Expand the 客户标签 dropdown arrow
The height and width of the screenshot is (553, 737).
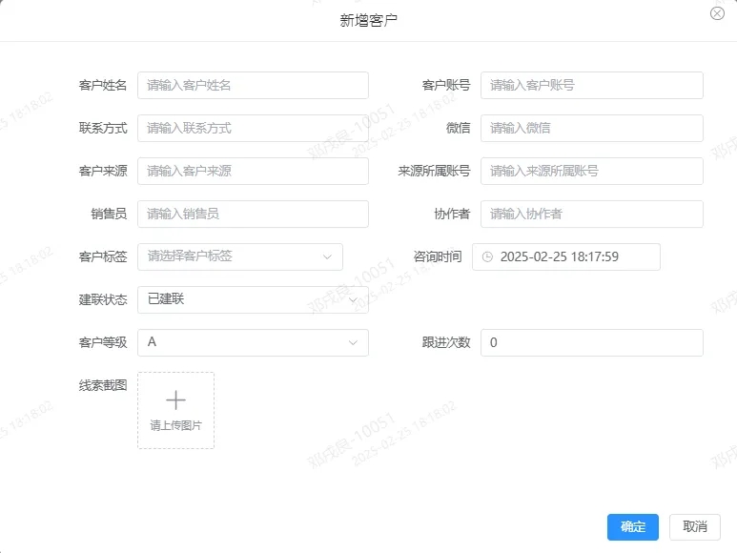click(x=327, y=257)
